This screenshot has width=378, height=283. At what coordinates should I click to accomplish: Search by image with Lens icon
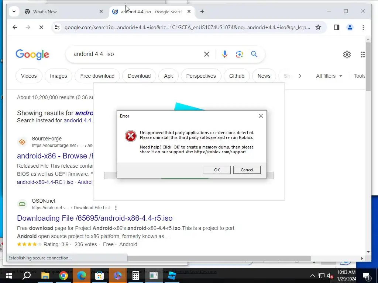click(239, 55)
